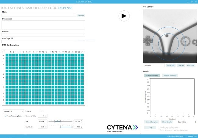Screen dimensions: 198x138
Task: Select well K18 in the plate grid
Action: click(x=63, y=87)
